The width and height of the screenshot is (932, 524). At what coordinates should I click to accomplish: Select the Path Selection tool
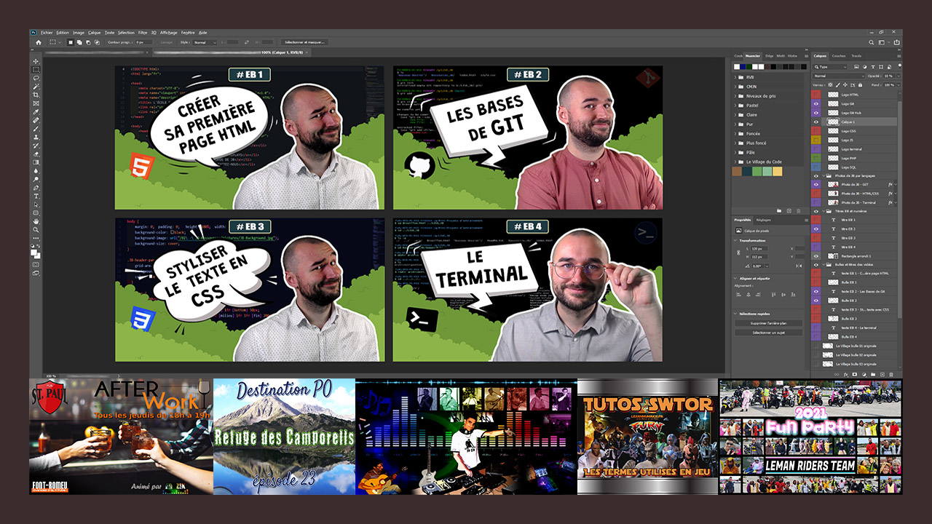pos(36,205)
